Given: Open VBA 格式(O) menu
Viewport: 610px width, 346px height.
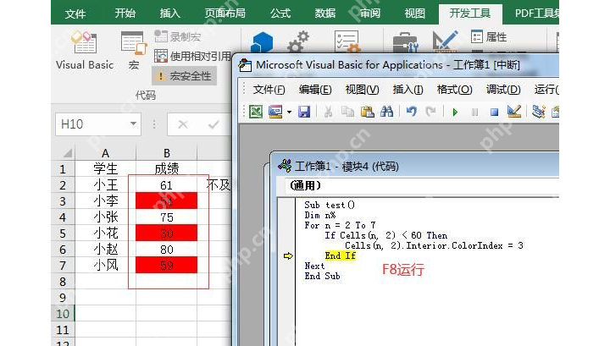Looking at the screenshot, I should (x=454, y=90).
